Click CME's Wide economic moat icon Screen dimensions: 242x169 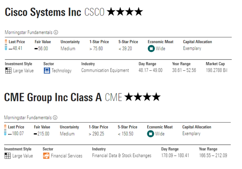[150, 134]
